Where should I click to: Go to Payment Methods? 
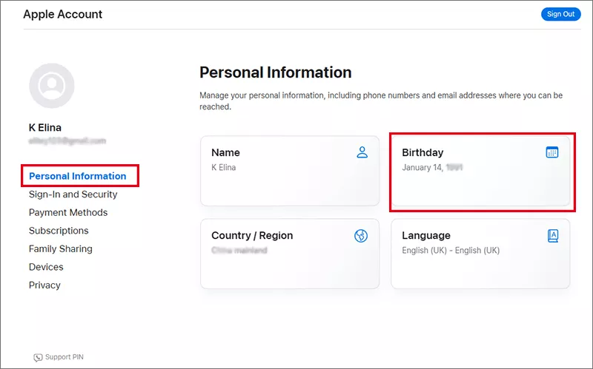pos(68,212)
